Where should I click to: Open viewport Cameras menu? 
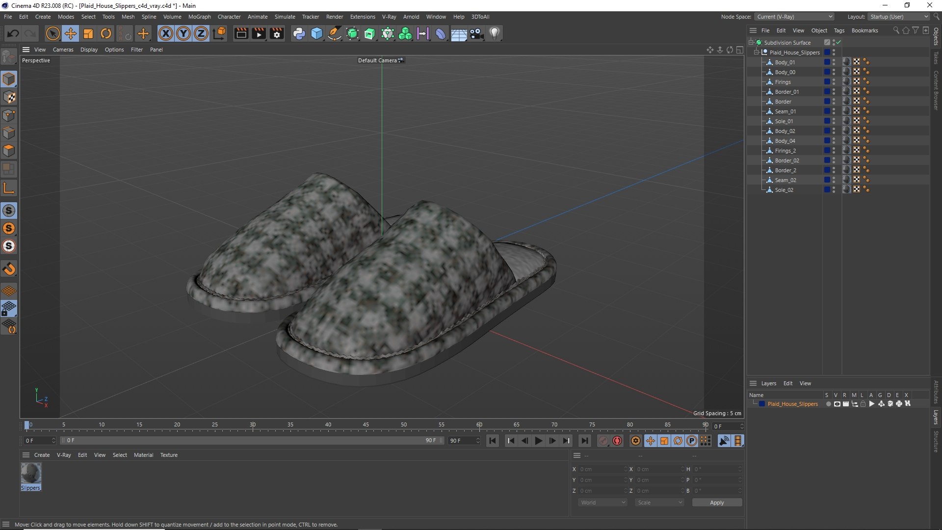click(63, 50)
